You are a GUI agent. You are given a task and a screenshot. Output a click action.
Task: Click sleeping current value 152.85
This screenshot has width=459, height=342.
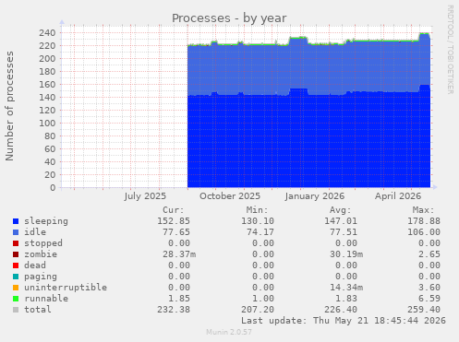click(174, 221)
